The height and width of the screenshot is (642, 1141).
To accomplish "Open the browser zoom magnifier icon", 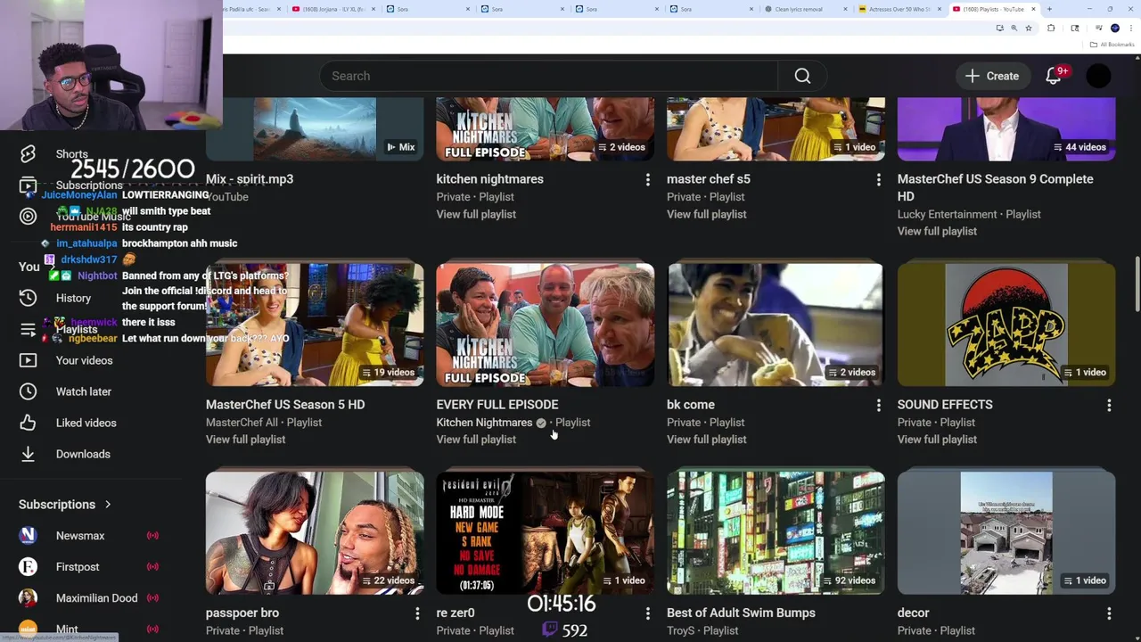I will [x=1014, y=29].
